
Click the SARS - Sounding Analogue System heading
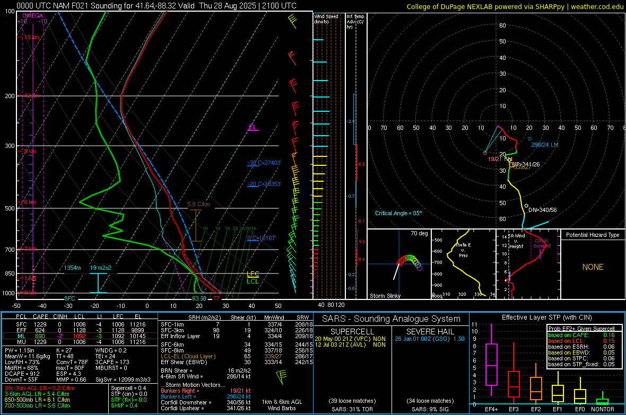(x=392, y=319)
